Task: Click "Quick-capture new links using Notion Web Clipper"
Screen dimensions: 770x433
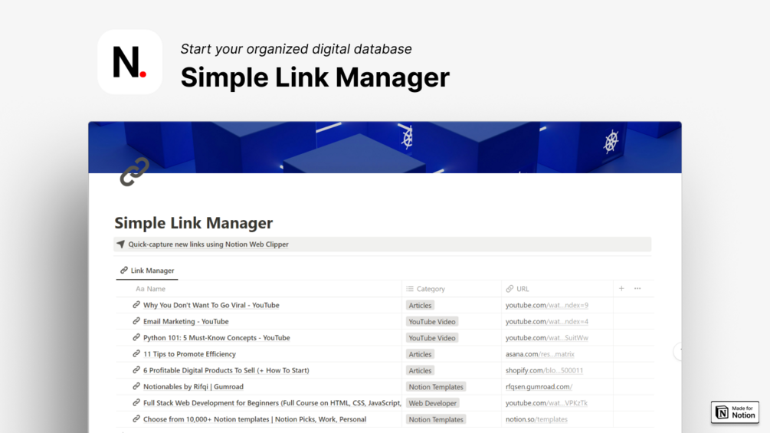Action: [208, 244]
